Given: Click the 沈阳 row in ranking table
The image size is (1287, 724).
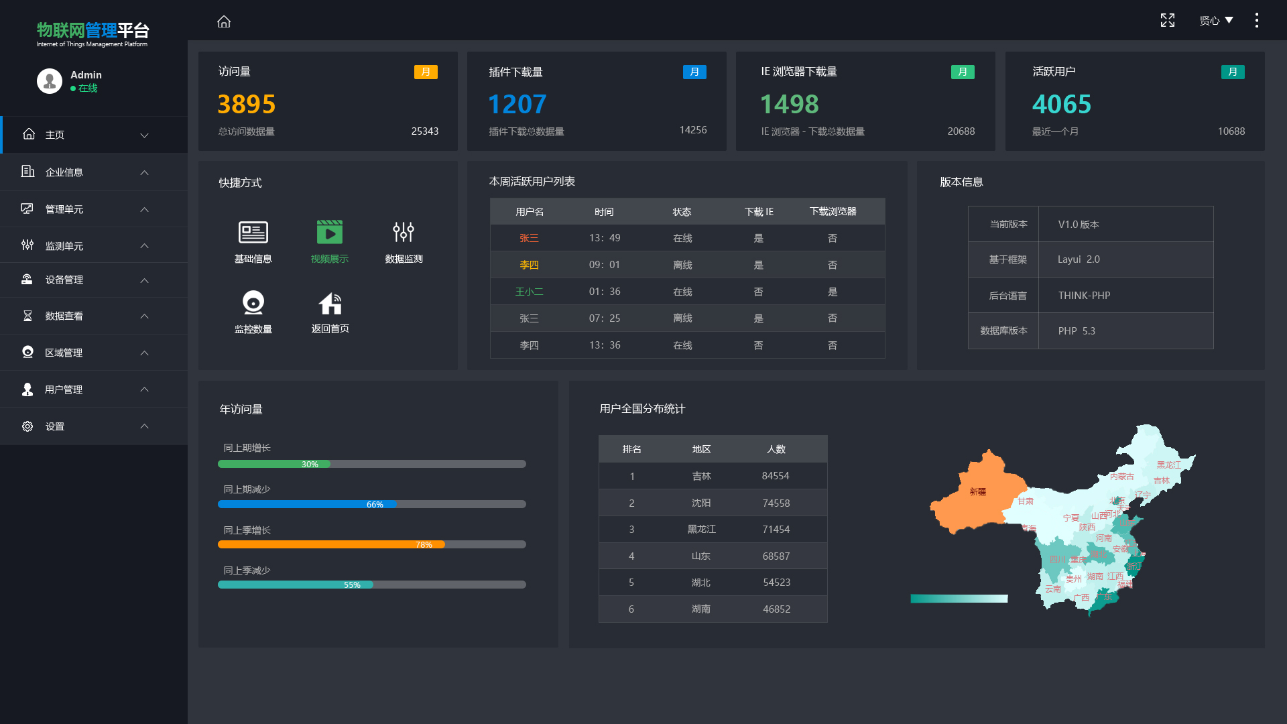Looking at the screenshot, I should point(713,503).
